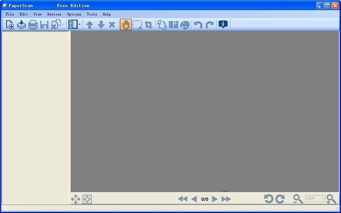Click the 0/0 page counter
Viewport: 341px width, 213px height.
[x=205, y=199]
